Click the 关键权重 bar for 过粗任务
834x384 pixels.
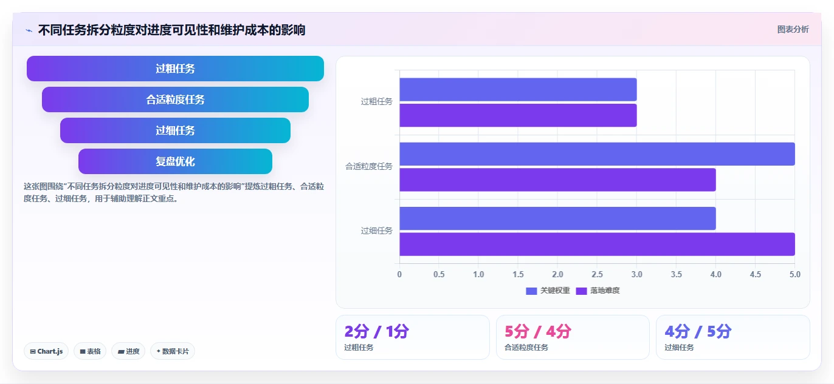(518, 89)
